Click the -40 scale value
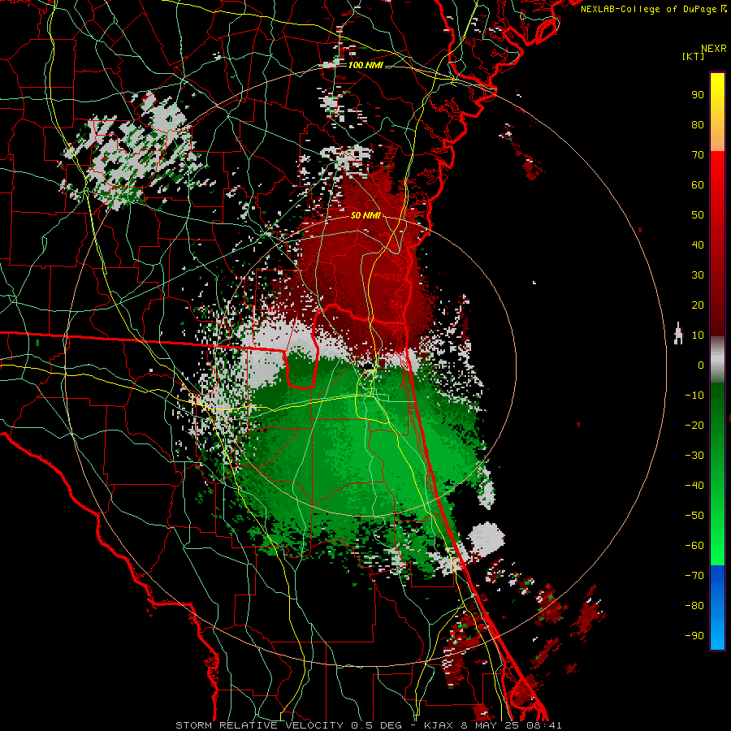This screenshot has width=731, height=731. click(x=694, y=486)
